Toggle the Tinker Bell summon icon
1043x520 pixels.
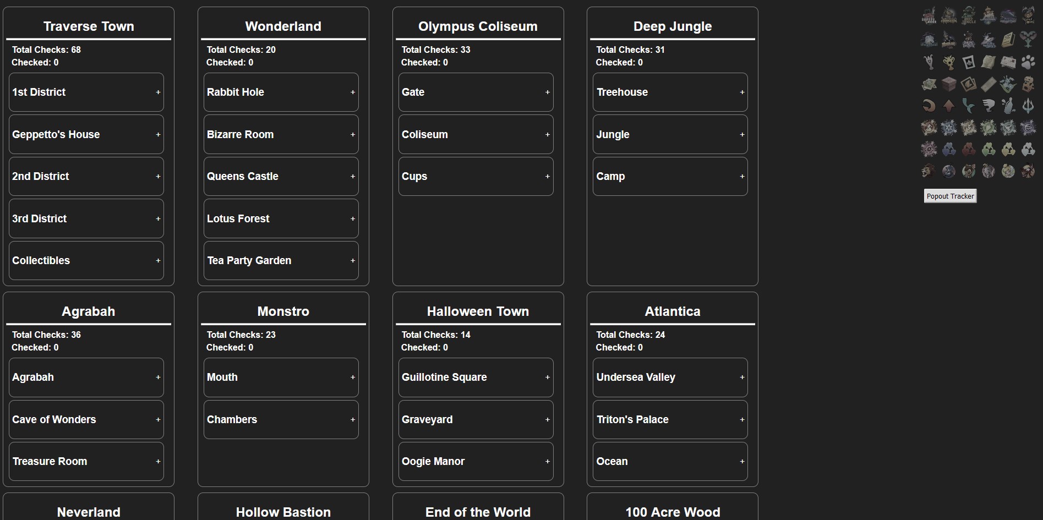pos(1008,171)
